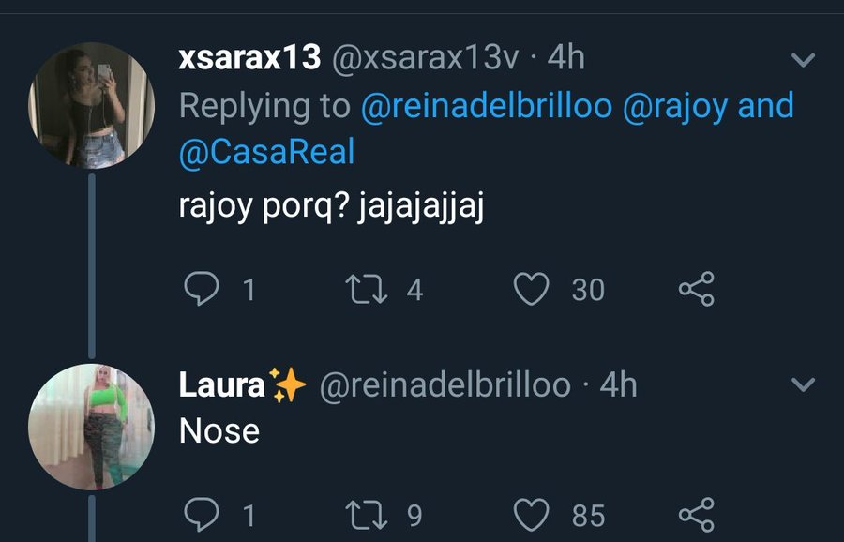Screen dimensions: 844x542
Task: Open Laura's display name profile
Action: (x=221, y=384)
